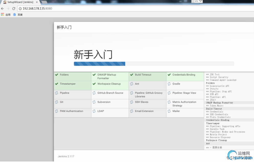Click the spinner icon beside the Pipeline plugin
This screenshot has width=254, height=162.
(57, 93)
